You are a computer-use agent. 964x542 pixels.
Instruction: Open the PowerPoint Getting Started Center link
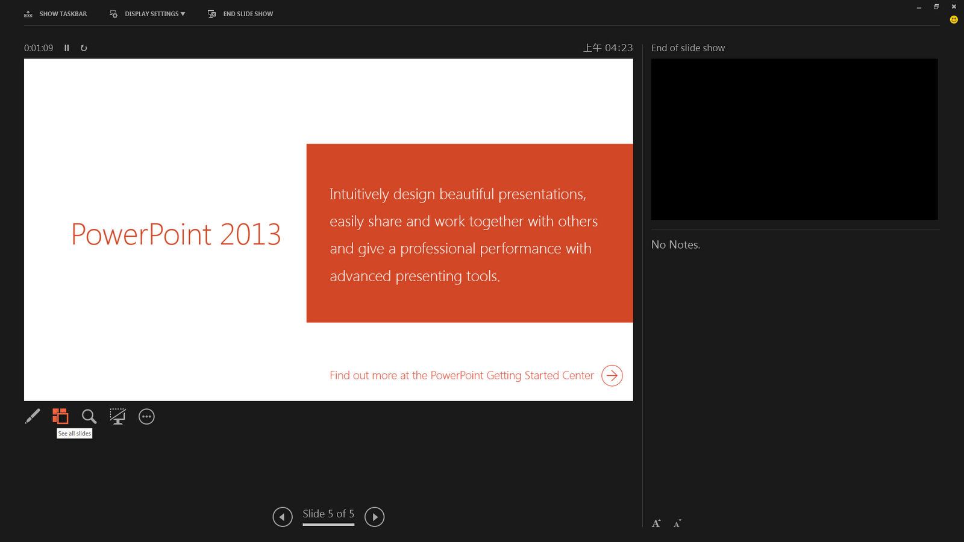(x=462, y=375)
